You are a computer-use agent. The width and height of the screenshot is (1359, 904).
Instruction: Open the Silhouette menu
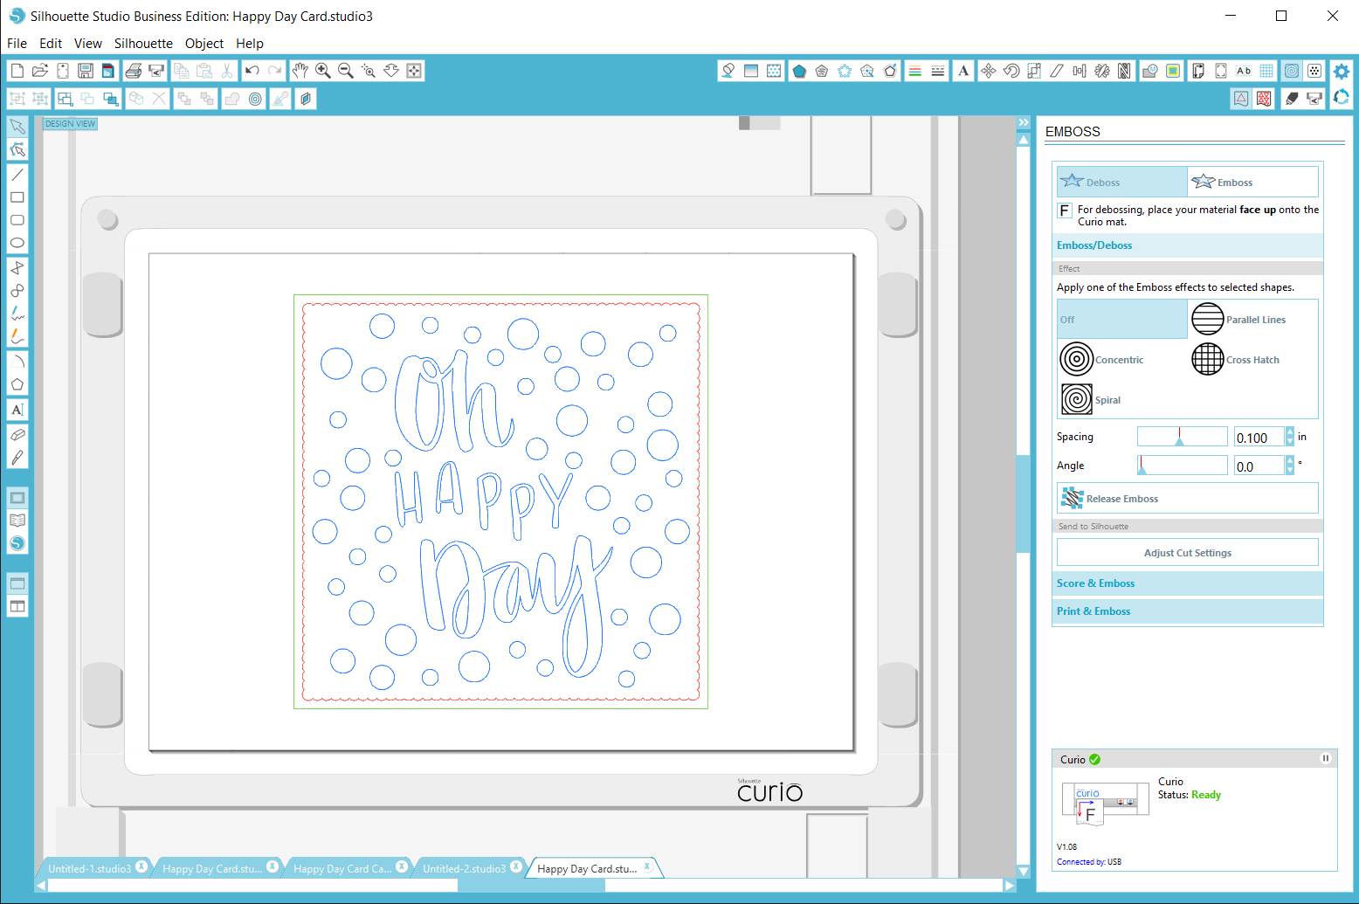coord(143,43)
